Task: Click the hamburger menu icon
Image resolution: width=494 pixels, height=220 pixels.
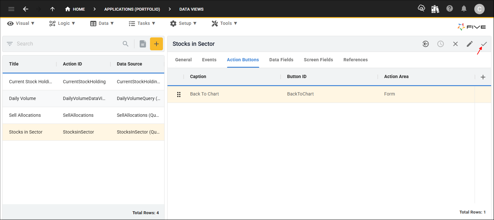Action: pyautogui.click(x=11, y=9)
